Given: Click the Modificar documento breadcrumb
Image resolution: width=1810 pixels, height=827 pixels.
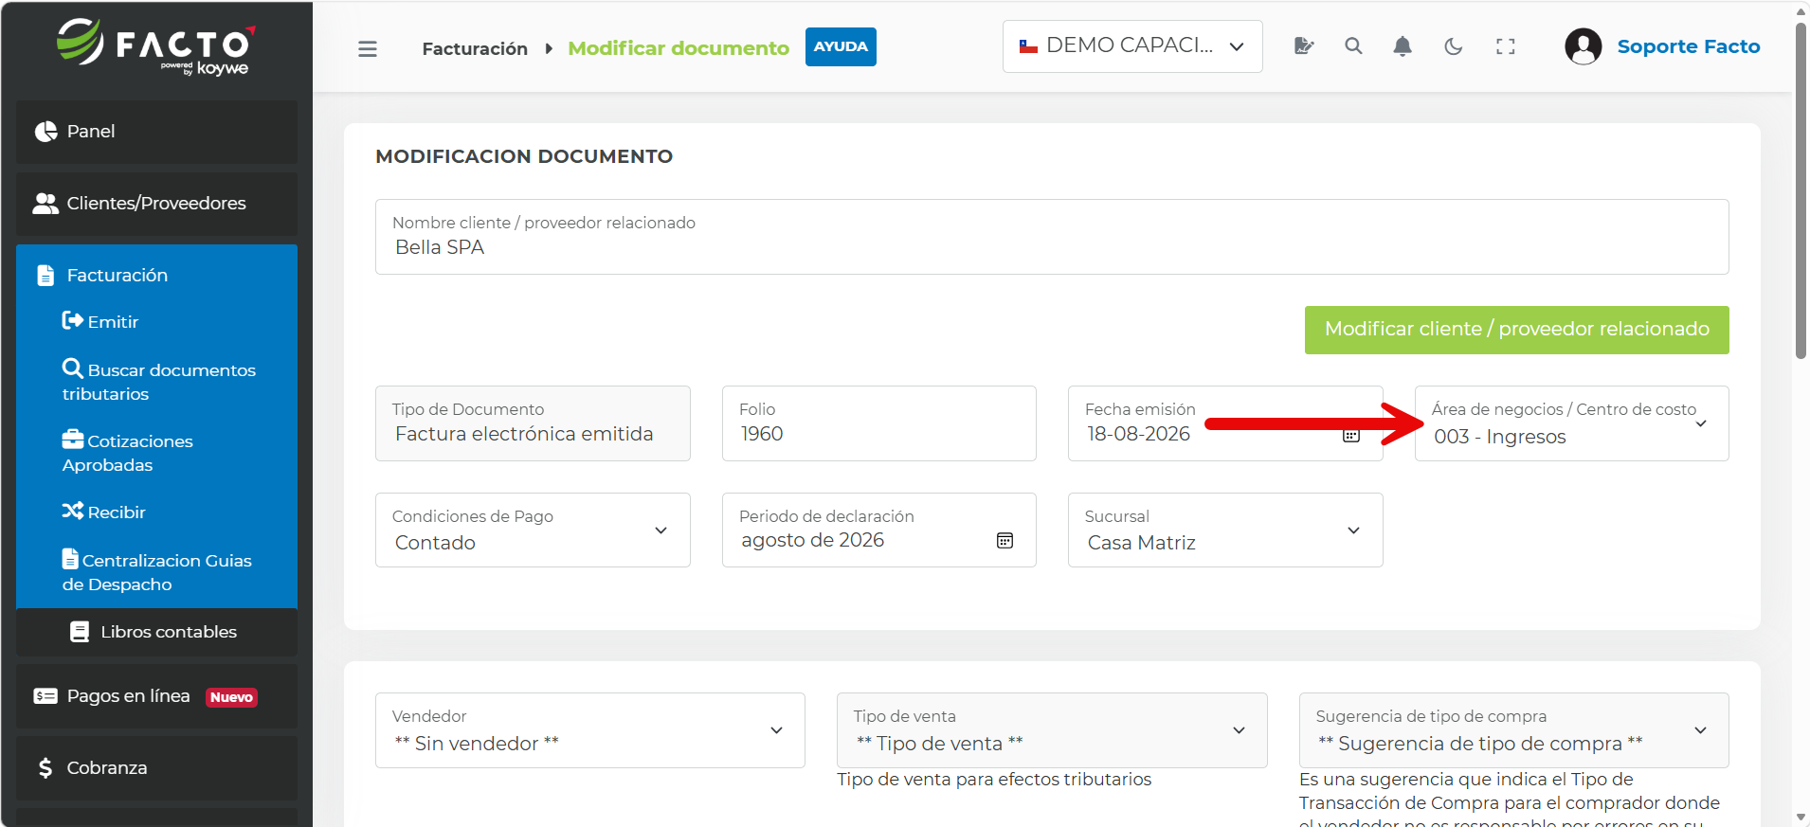Looking at the screenshot, I should click(679, 48).
